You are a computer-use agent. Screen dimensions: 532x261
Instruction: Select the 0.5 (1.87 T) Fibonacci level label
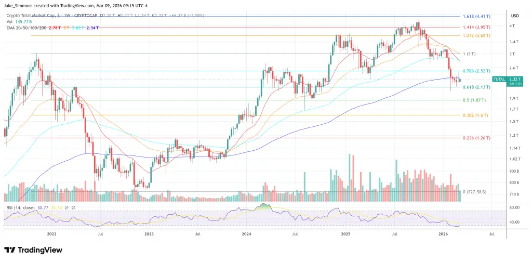[x=474, y=100]
